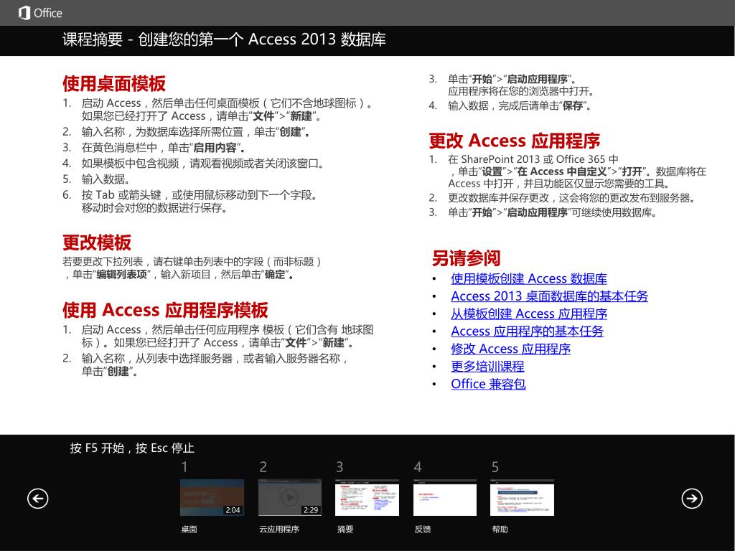Click the 使用 Access 应用程序模板 heading
Image resolution: width=735 pixels, height=551 pixels.
click(165, 310)
